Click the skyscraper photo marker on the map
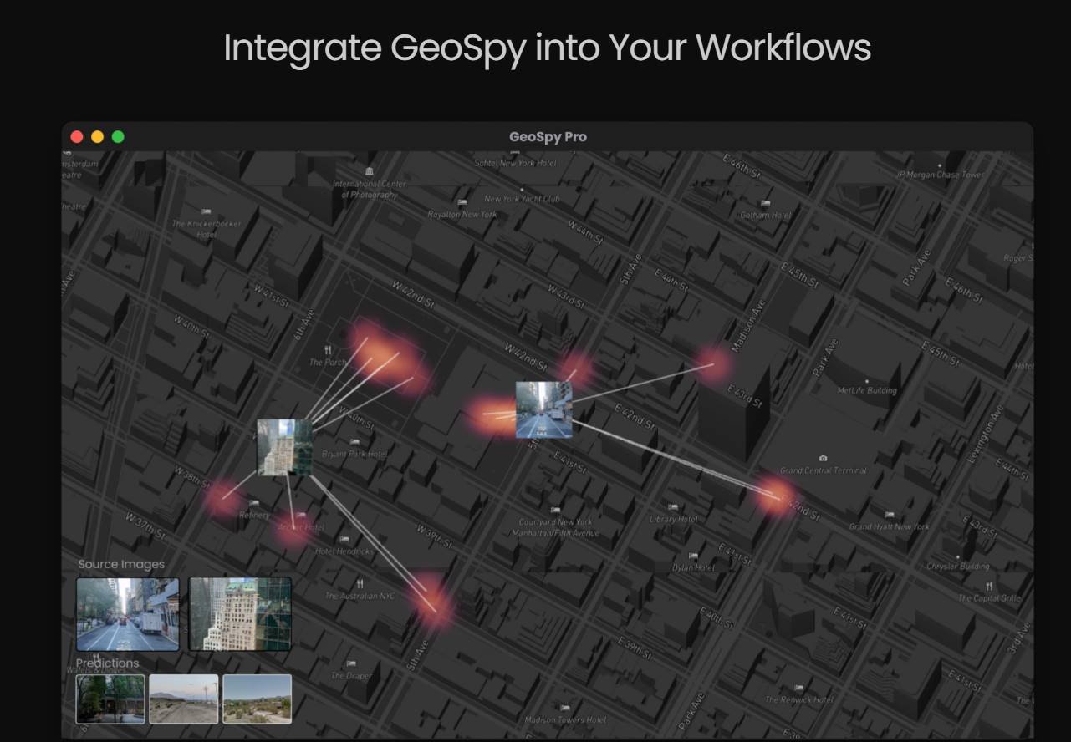 click(284, 447)
